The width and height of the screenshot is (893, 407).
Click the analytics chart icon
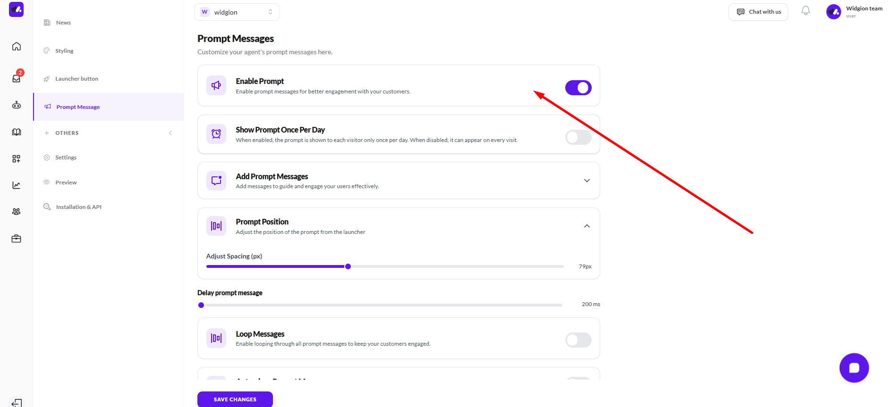[17, 185]
